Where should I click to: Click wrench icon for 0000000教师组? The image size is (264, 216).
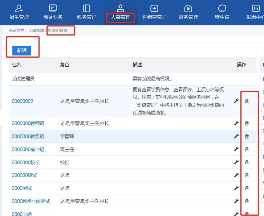tap(236, 123)
